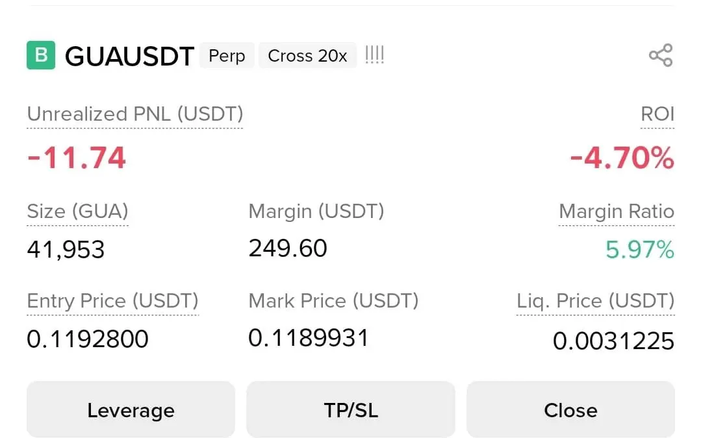Tap the -4.70% ROI value
This screenshot has height=438, width=701.
[x=622, y=158]
